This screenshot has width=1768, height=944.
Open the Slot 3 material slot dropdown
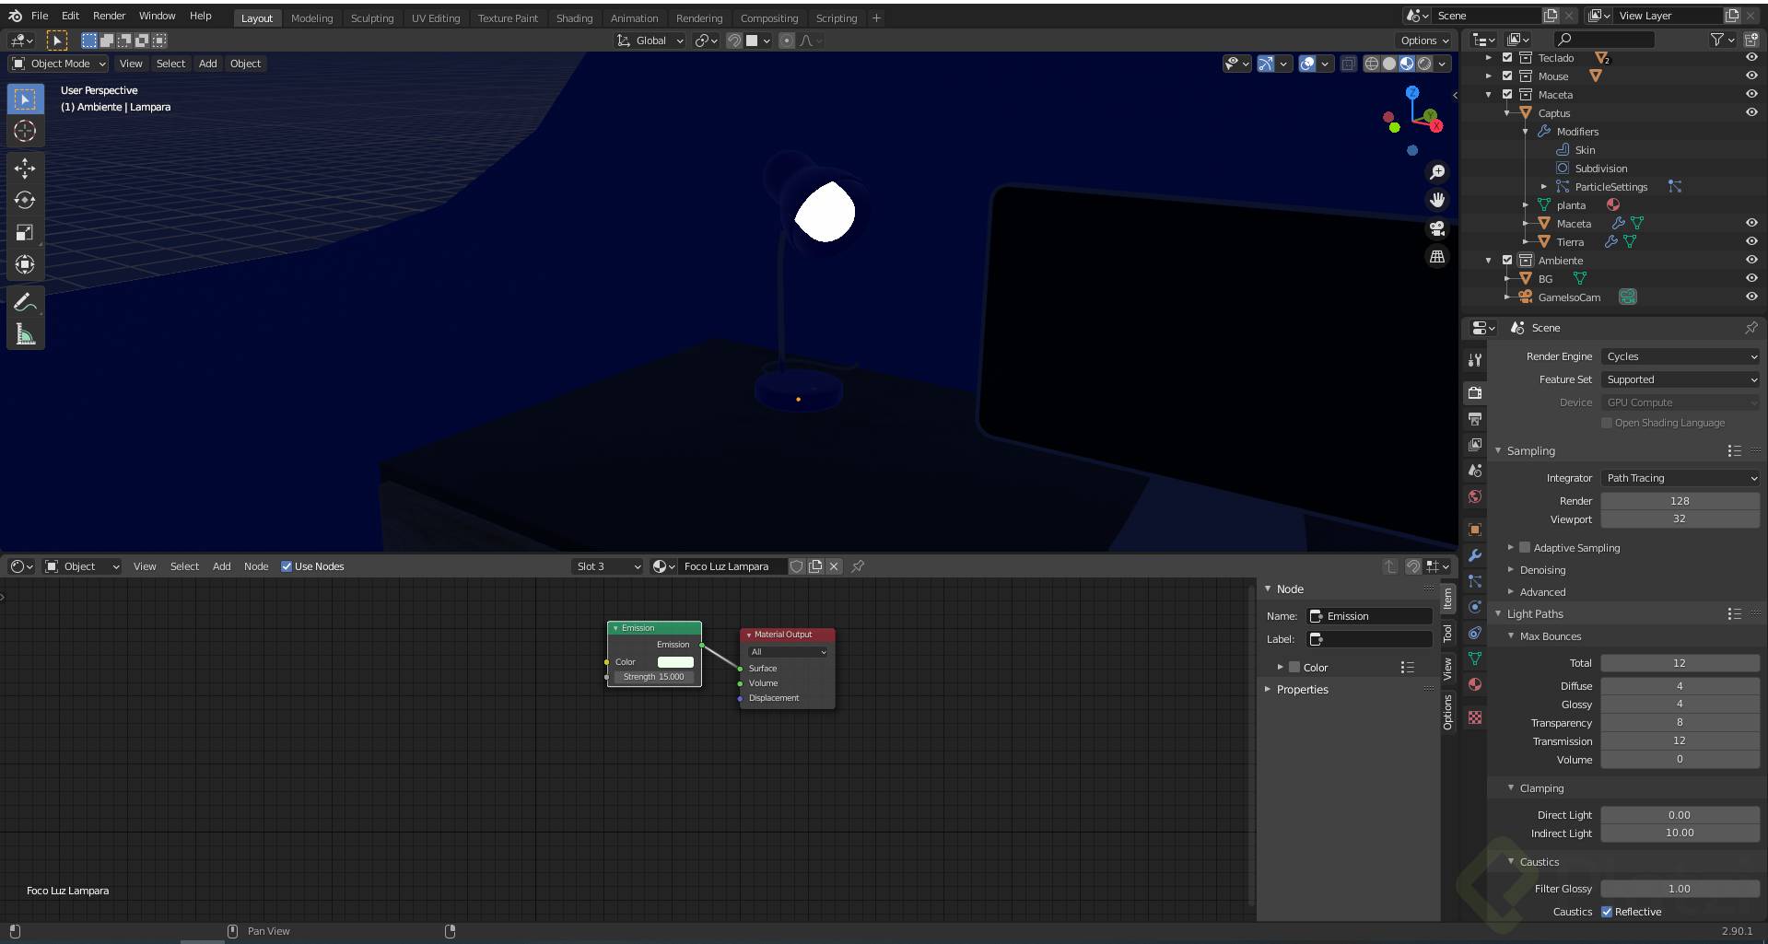[607, 566]
